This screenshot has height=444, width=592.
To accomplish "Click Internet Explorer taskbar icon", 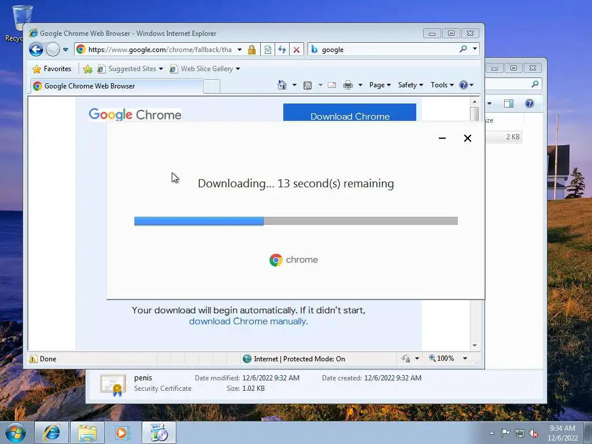I will click(51, 432).
